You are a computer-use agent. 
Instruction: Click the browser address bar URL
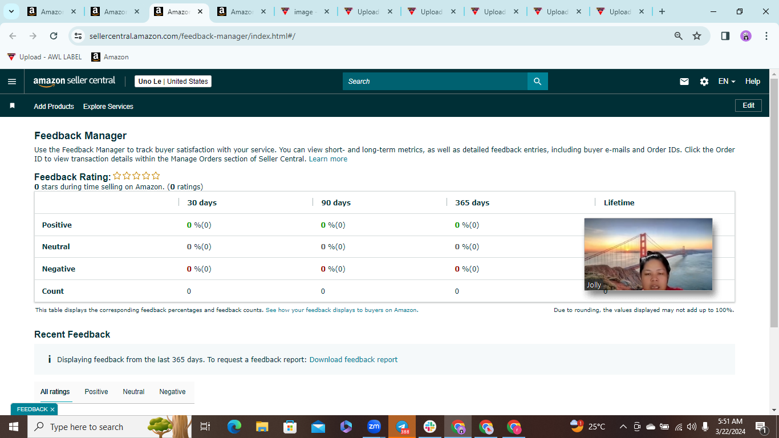(192, 36)
